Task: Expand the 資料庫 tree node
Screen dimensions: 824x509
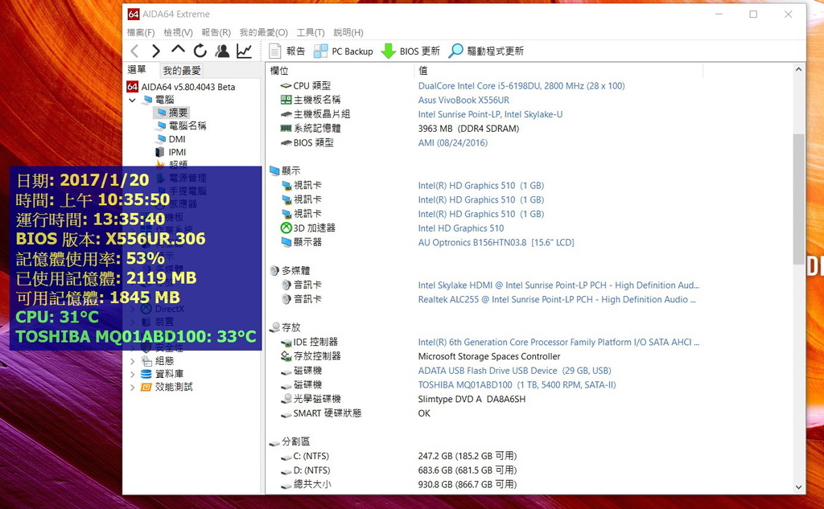Action: click(133, 374)
